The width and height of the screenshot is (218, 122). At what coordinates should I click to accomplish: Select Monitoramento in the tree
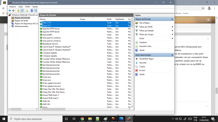(x=21, y=26)
